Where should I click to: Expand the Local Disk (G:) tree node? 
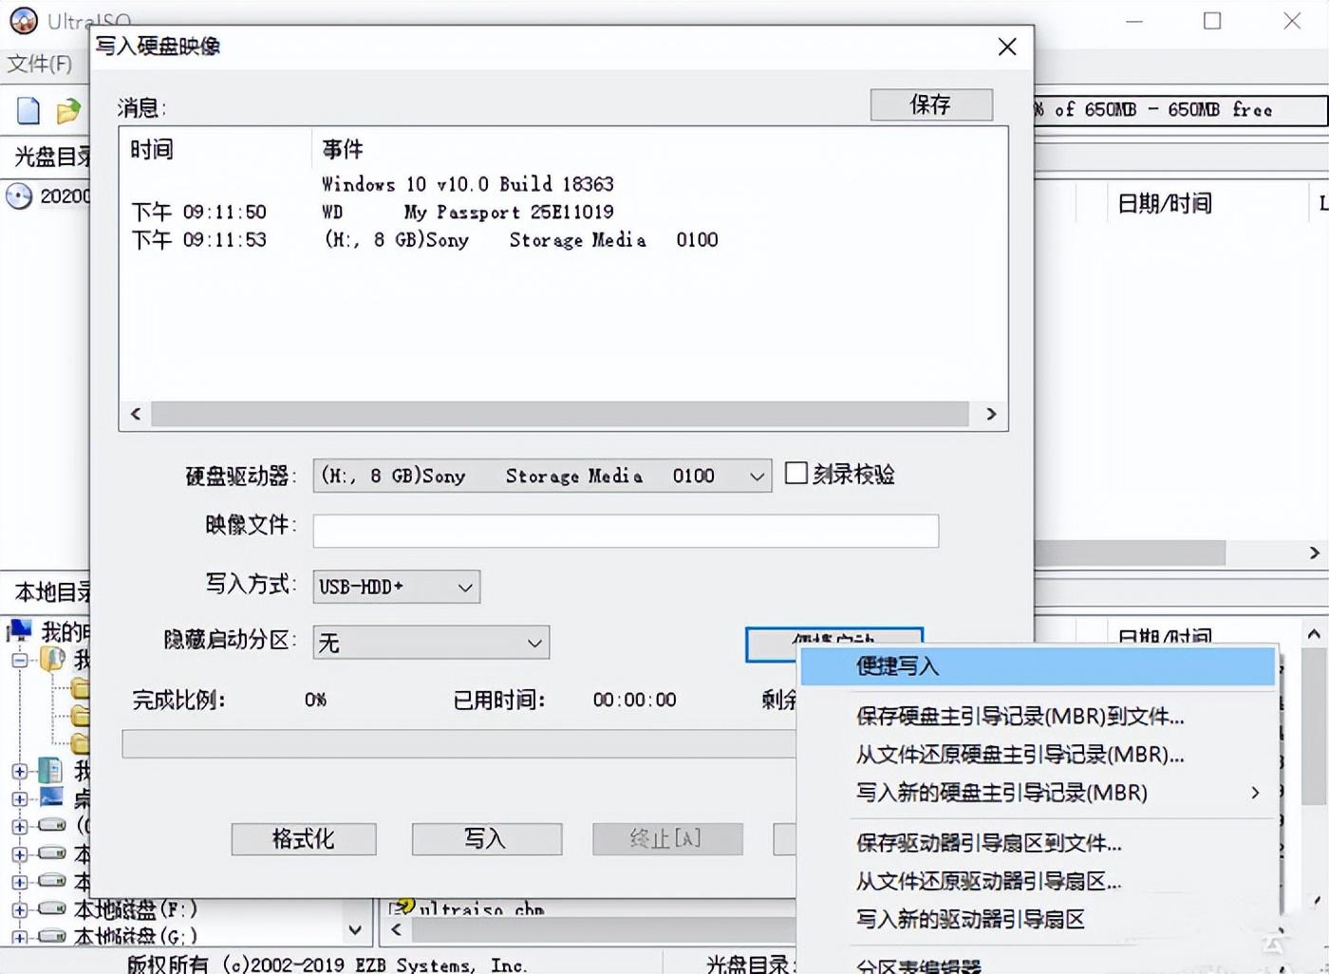coord(20,936)
